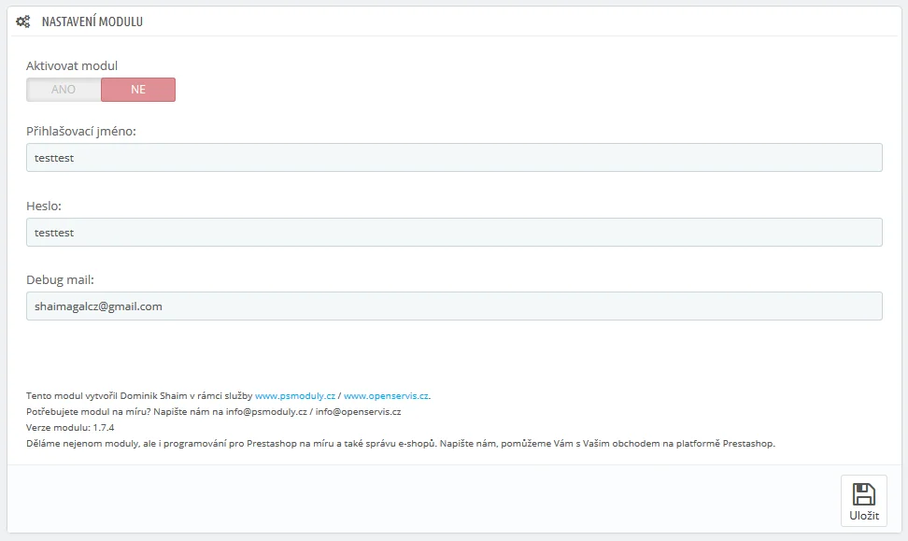Switch module activation to ANO
Screen dimensions: 908x541
64,90
